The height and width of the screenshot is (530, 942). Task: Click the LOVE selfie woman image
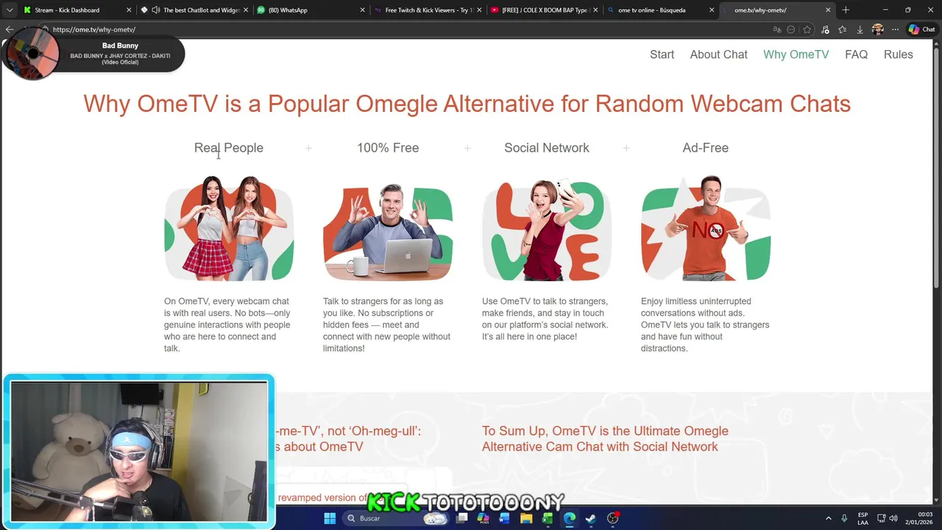click(x=547, y=230)
